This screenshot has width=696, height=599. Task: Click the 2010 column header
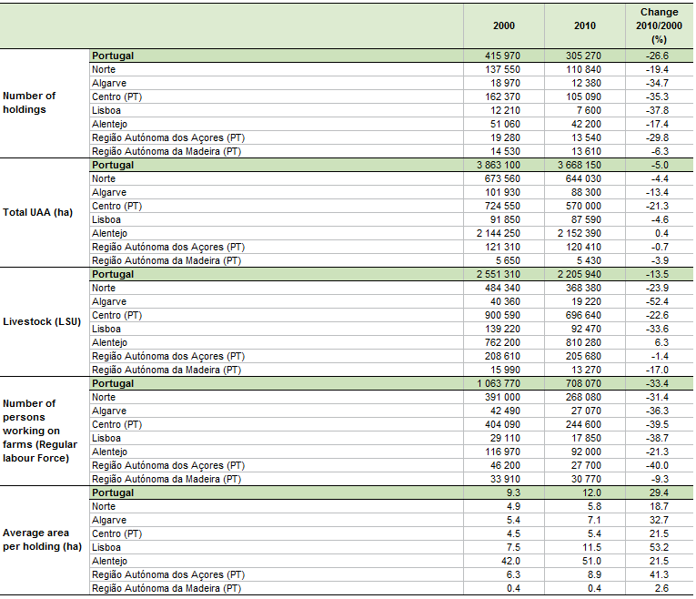585,25
